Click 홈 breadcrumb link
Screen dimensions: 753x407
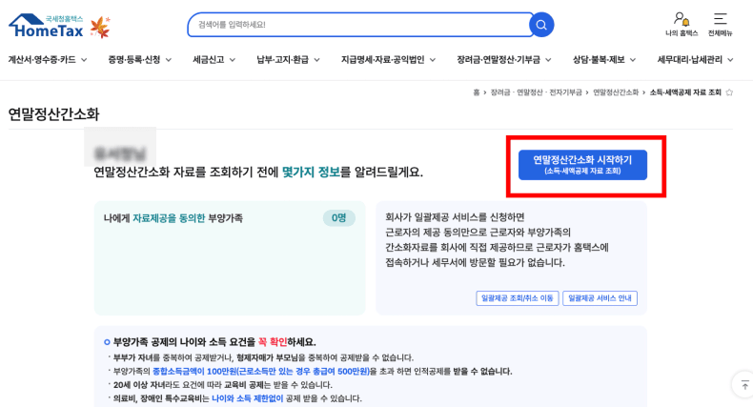[476, 92]
